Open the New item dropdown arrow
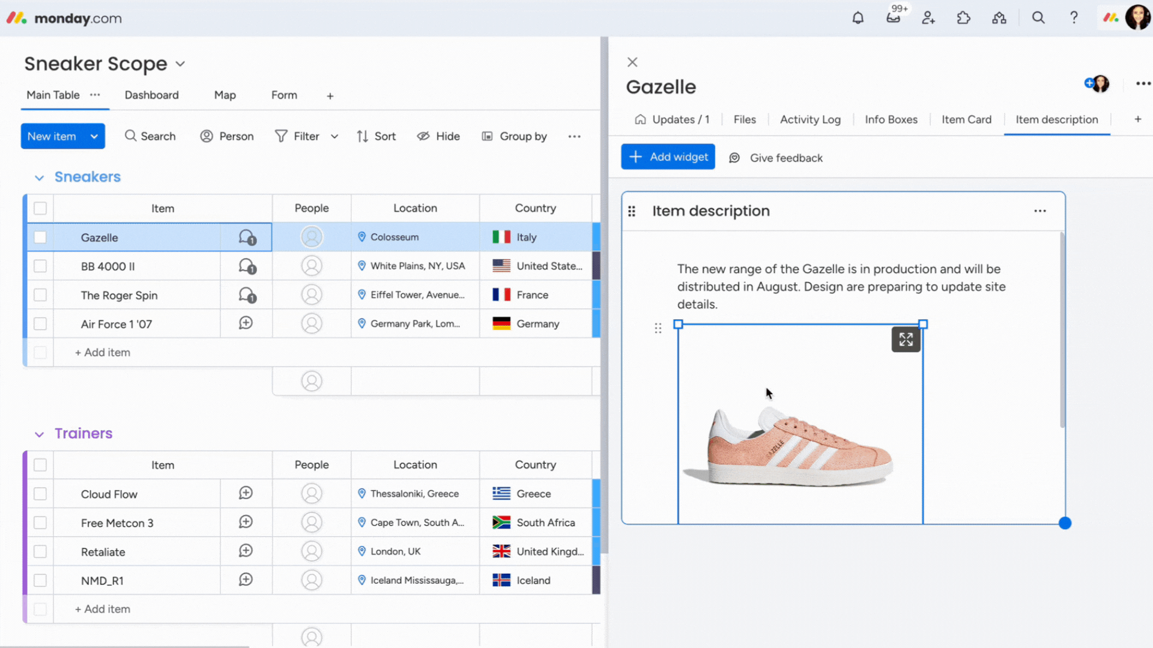The height and width of the screenshot is (648, 1153). [x=94, y=136]
